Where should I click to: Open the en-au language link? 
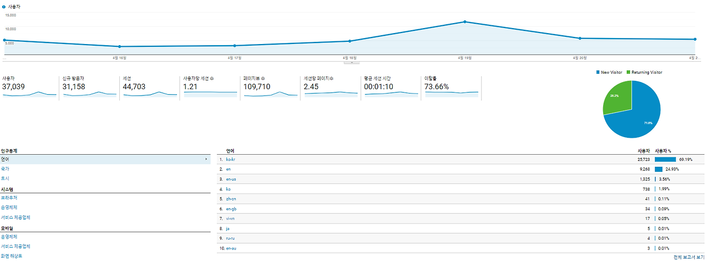(231, 248)
